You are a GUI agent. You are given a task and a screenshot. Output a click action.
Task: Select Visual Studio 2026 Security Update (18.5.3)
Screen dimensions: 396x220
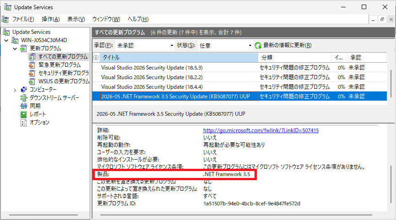239,68
